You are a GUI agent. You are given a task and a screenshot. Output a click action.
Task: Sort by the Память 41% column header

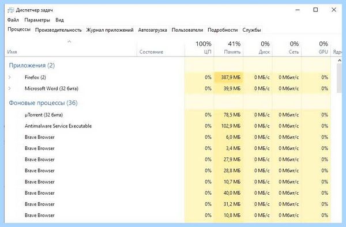coord(228,48)
